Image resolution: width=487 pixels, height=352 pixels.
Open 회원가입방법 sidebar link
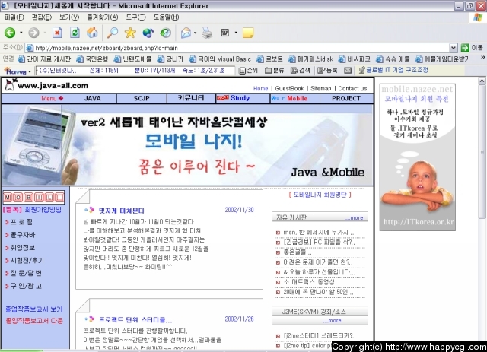pyautogui.click(x=43, y=210)
